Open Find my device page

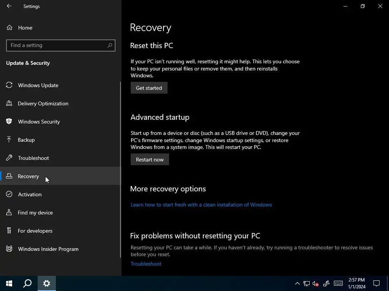pos(60,212)
